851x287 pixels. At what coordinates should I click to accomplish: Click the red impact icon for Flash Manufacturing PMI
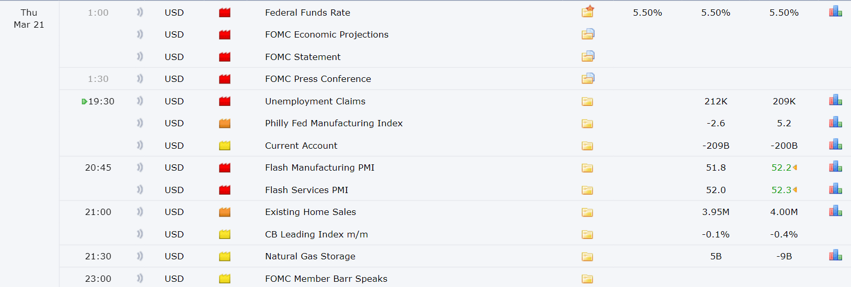(225, 168)
